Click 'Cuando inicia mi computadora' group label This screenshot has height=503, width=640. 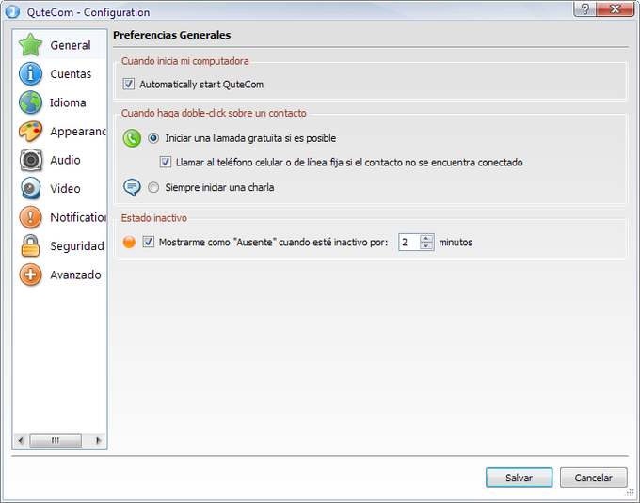pos(184,61)
